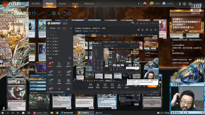
Task: Filter cards by multicolor gold circle
Action: click(59, 13)
